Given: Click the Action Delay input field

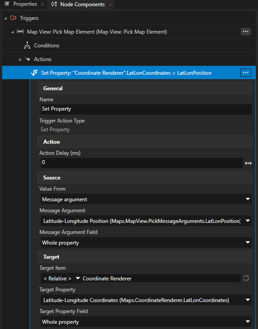Looking at the screenshot, I should click(142, 163).
